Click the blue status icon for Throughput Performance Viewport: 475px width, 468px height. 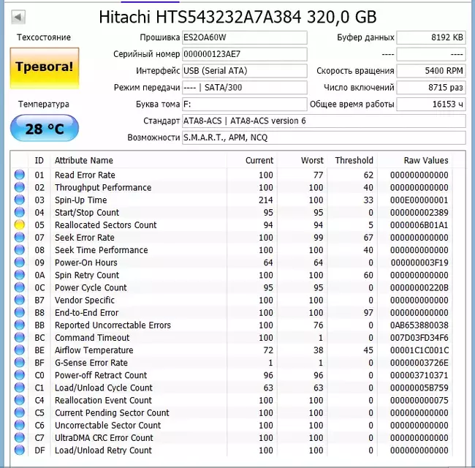[20, 187]
